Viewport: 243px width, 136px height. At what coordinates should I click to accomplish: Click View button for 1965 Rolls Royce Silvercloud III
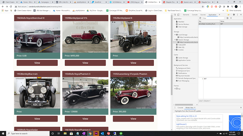[37, 63]
